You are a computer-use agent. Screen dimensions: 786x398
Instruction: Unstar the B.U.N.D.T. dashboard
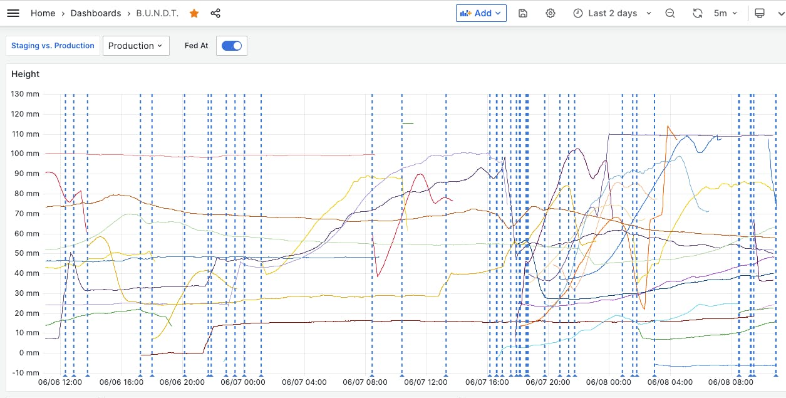(194, 13)
